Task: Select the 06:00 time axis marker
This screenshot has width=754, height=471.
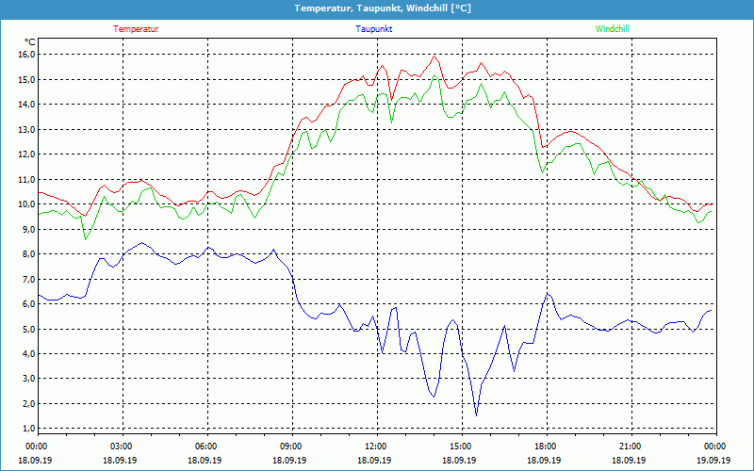Action: click(x=206, y=447)
